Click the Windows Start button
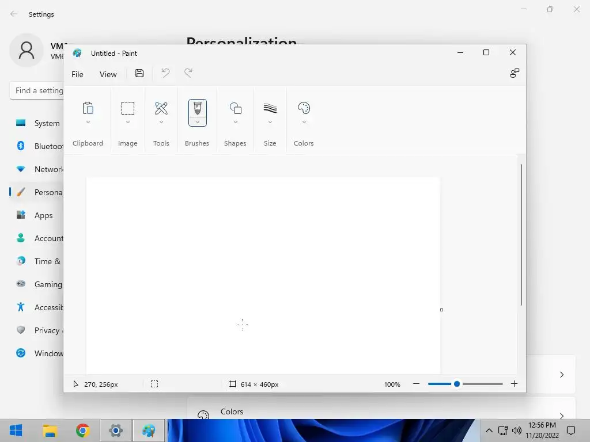The image size is (590, 442). [x=16, y=430]
